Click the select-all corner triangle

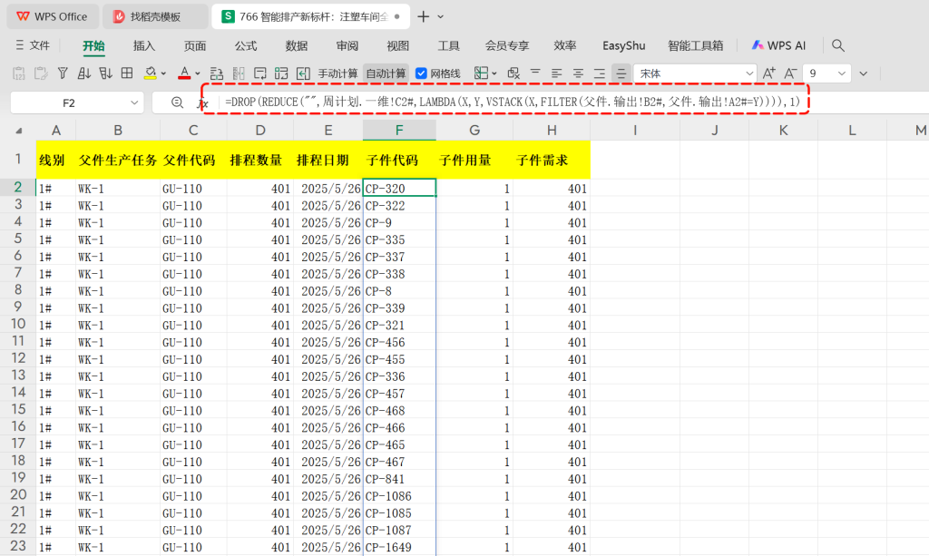[19, 131]
